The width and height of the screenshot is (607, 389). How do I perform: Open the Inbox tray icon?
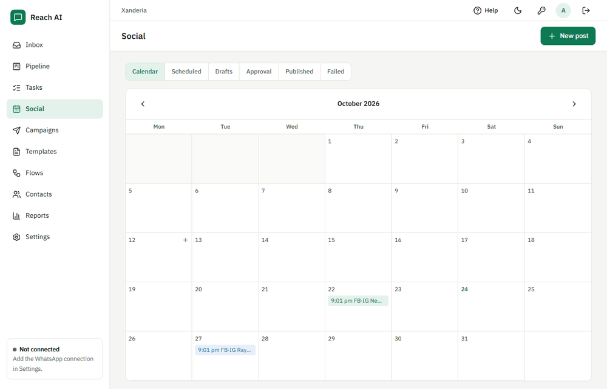point(16,45)
